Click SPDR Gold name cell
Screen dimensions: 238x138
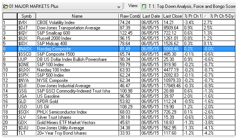77,102
